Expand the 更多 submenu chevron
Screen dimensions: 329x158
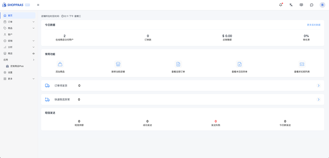[33, 79]
